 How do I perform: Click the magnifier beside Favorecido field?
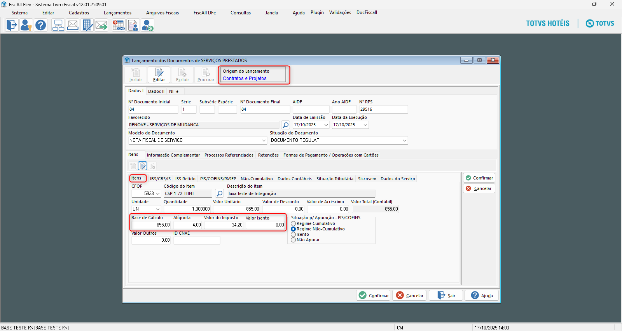pos(286,125)
